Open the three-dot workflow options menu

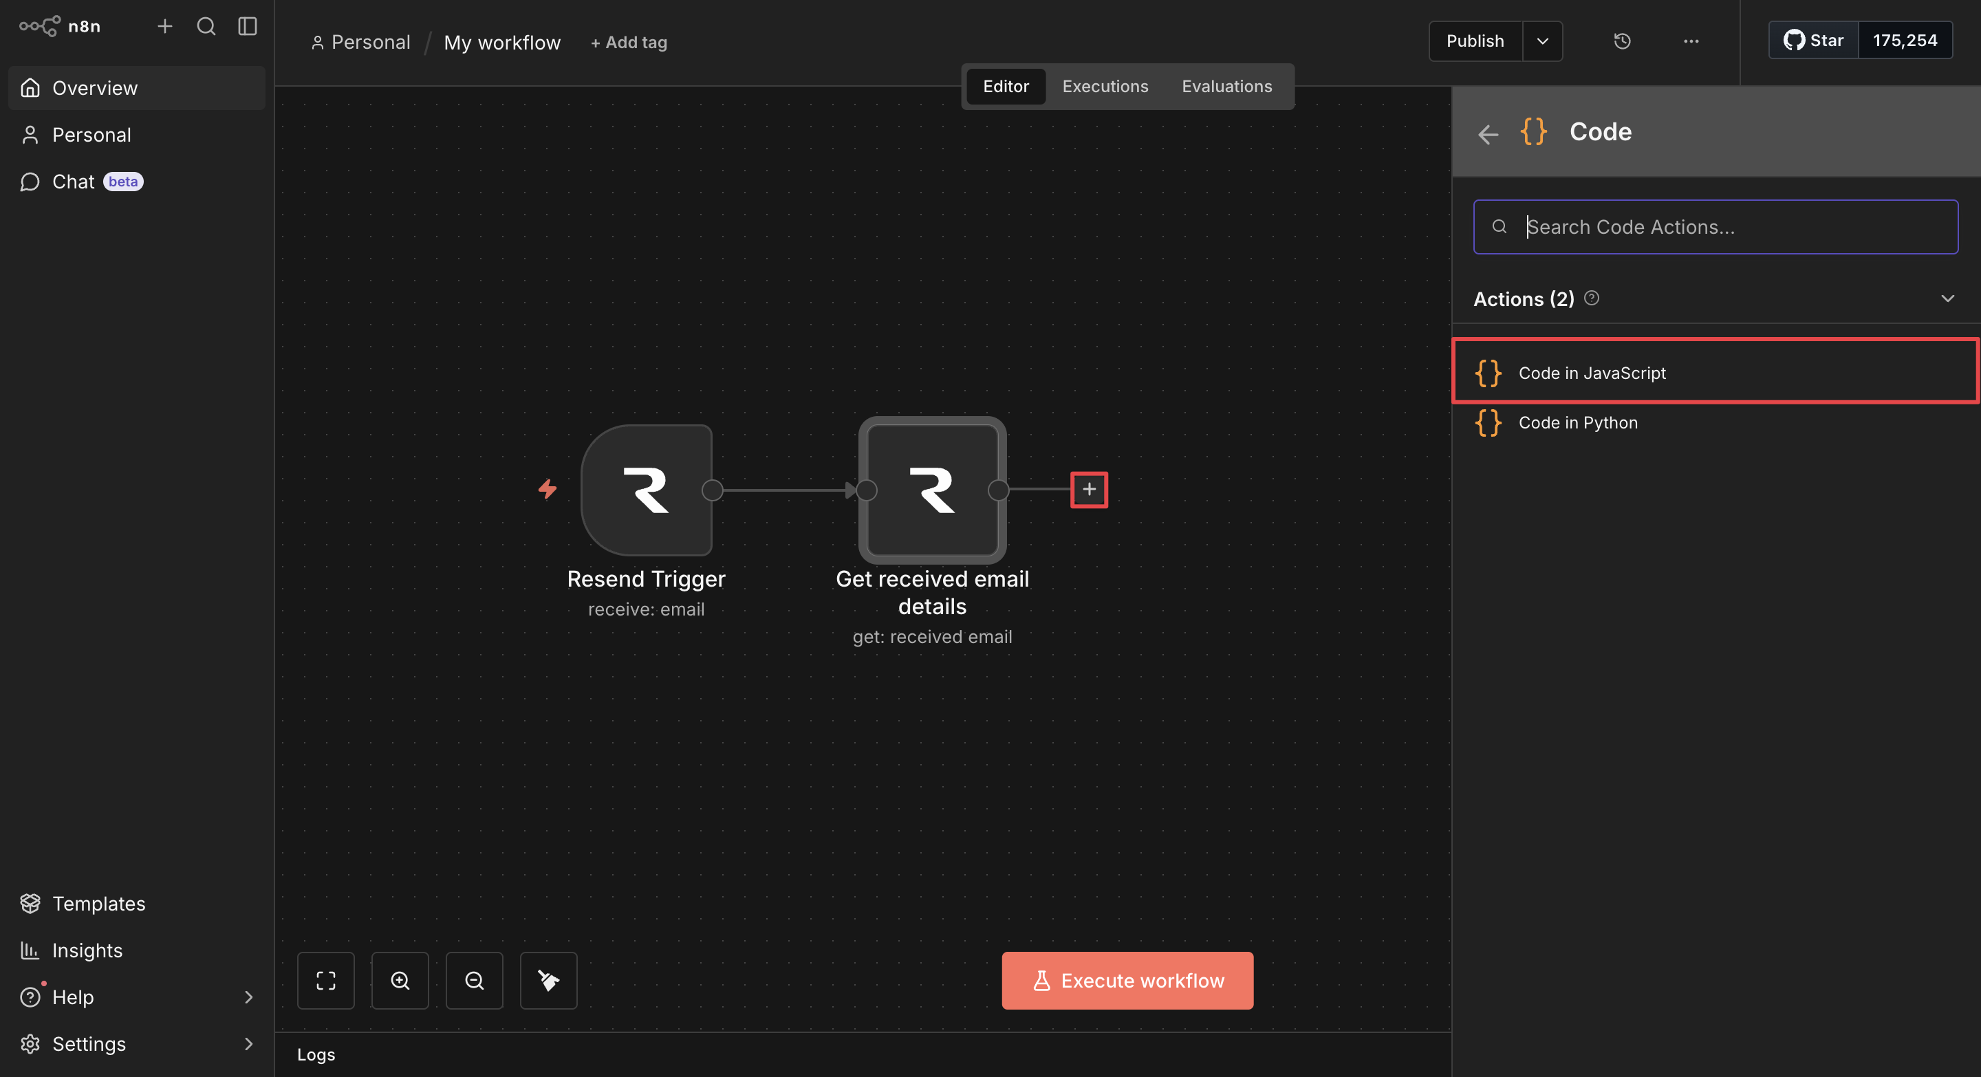tap(1690, 41)
